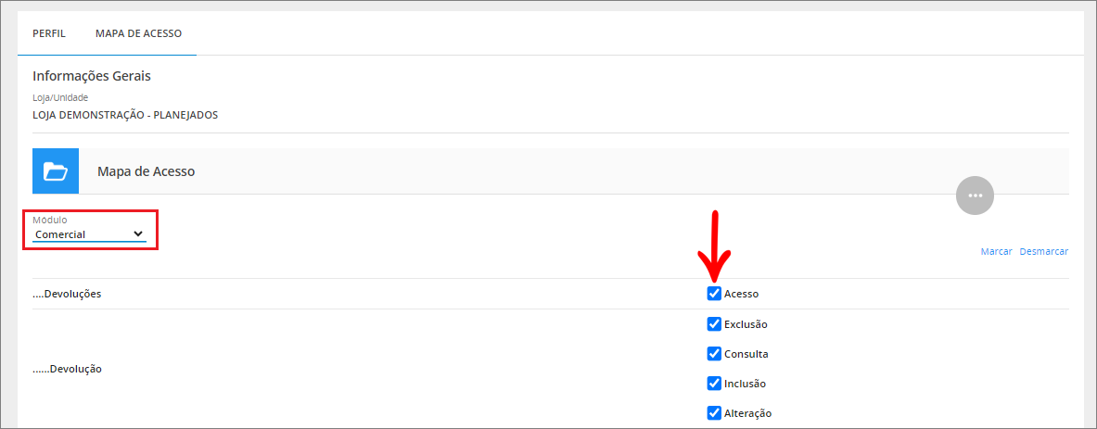Viewport: 1097px width, 429px height.
Task: Switch to the PERFIL tab
Action: click(49, 33)
